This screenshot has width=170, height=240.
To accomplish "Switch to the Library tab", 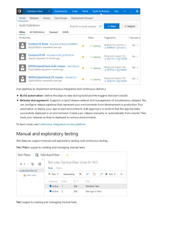I will [46, 18].
